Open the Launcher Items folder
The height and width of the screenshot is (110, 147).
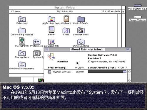point(81,30)
